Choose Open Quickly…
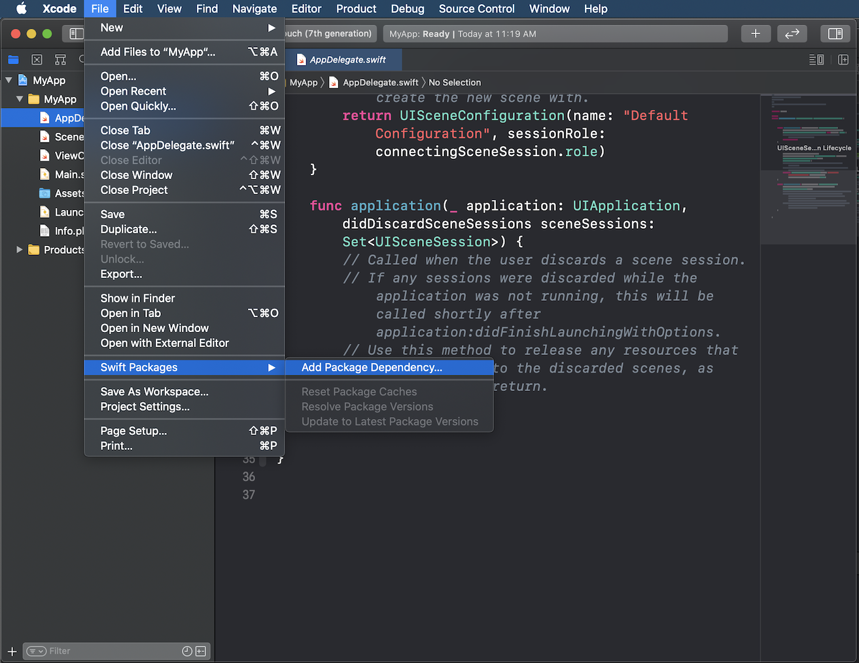859x663 pixels. click(x=184, y=106)
